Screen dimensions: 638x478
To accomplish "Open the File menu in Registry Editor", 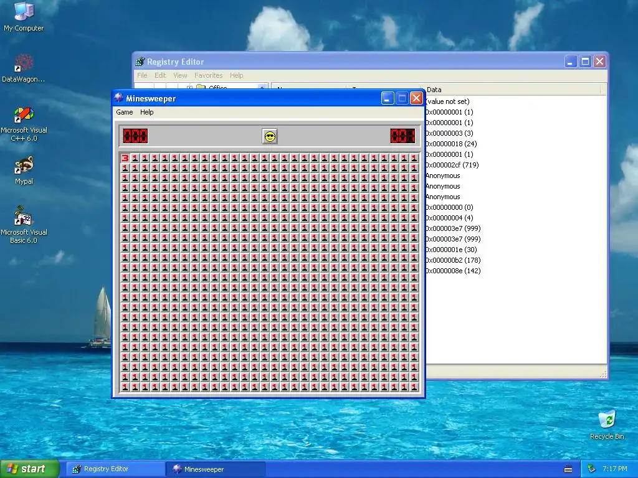I will click(142, 75).
